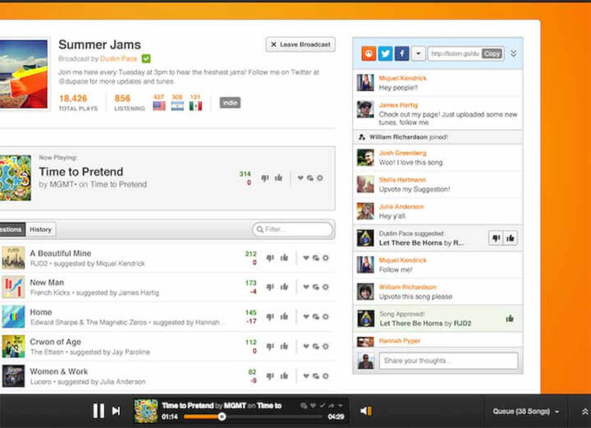Switch to the Suggestions tab
The image size is (591, 428).
click(x=12, y=229)
